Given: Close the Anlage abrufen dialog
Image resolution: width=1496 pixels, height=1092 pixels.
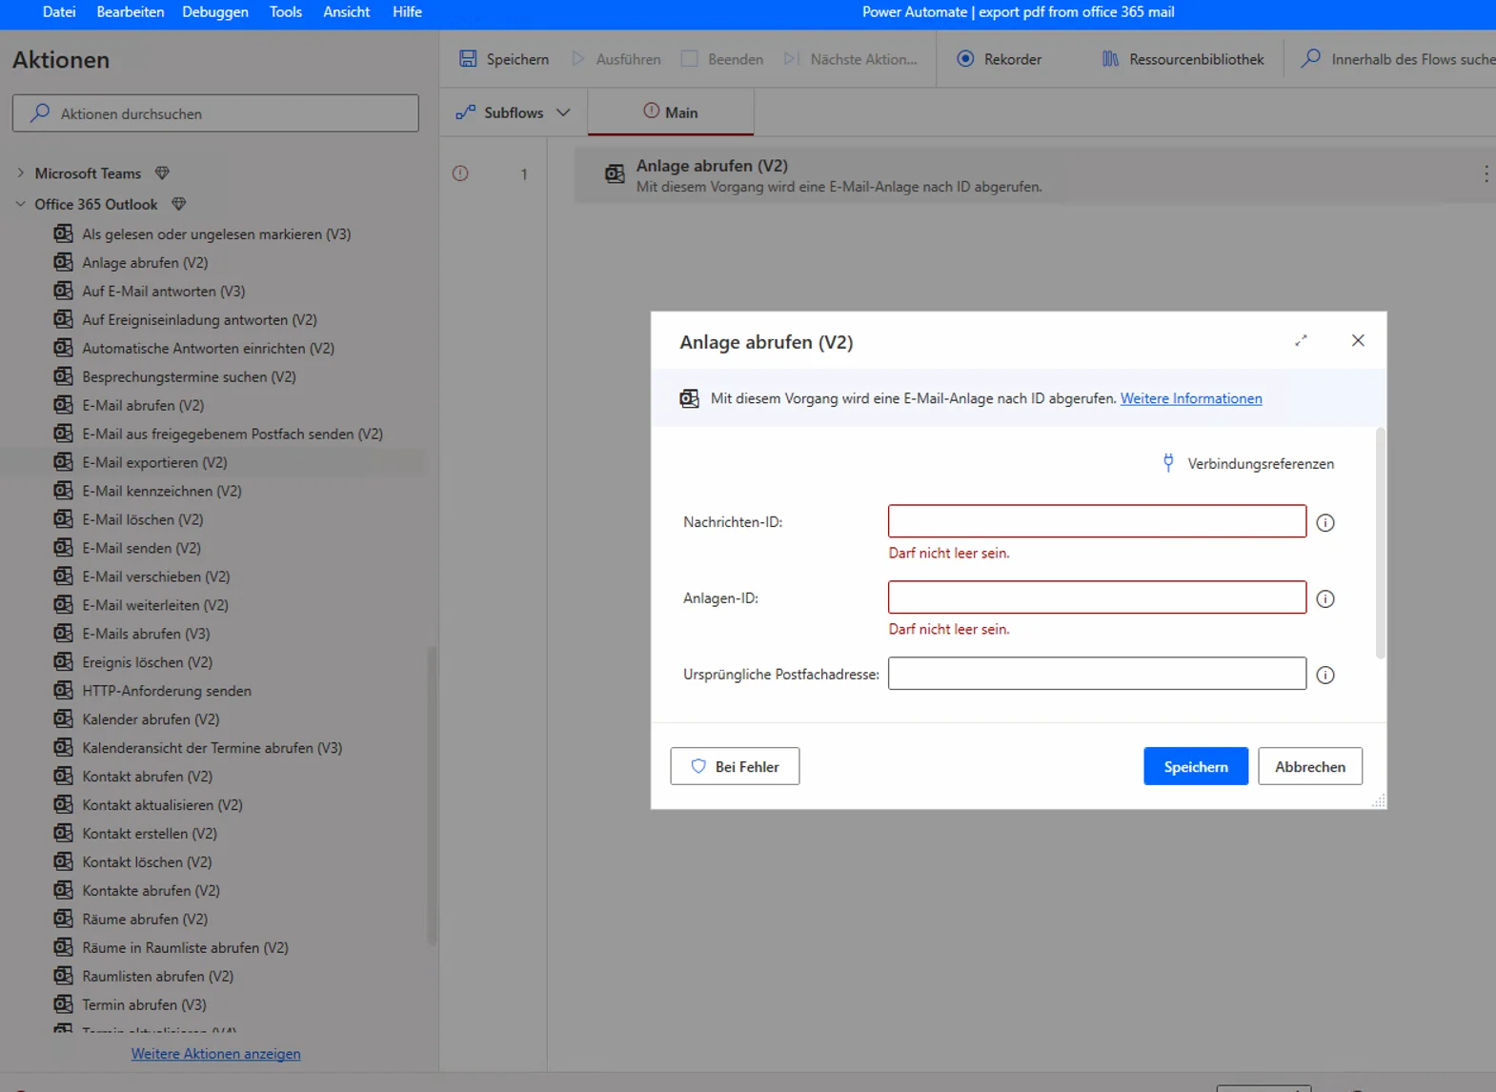Looking at the screenshot, I should coord(1358,340).
